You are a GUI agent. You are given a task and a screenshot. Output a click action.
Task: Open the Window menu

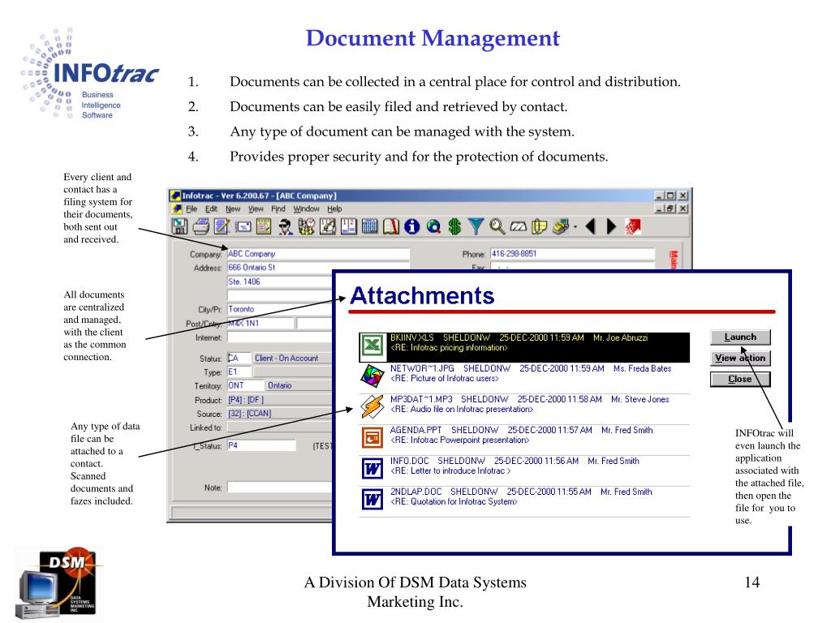click(306, 208)
